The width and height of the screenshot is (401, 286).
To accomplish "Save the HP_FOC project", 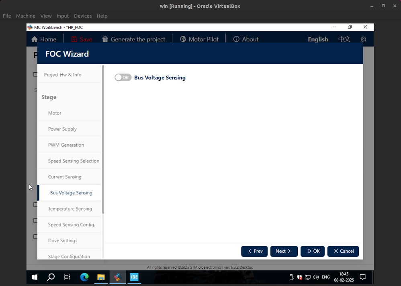I will point(82,39).
